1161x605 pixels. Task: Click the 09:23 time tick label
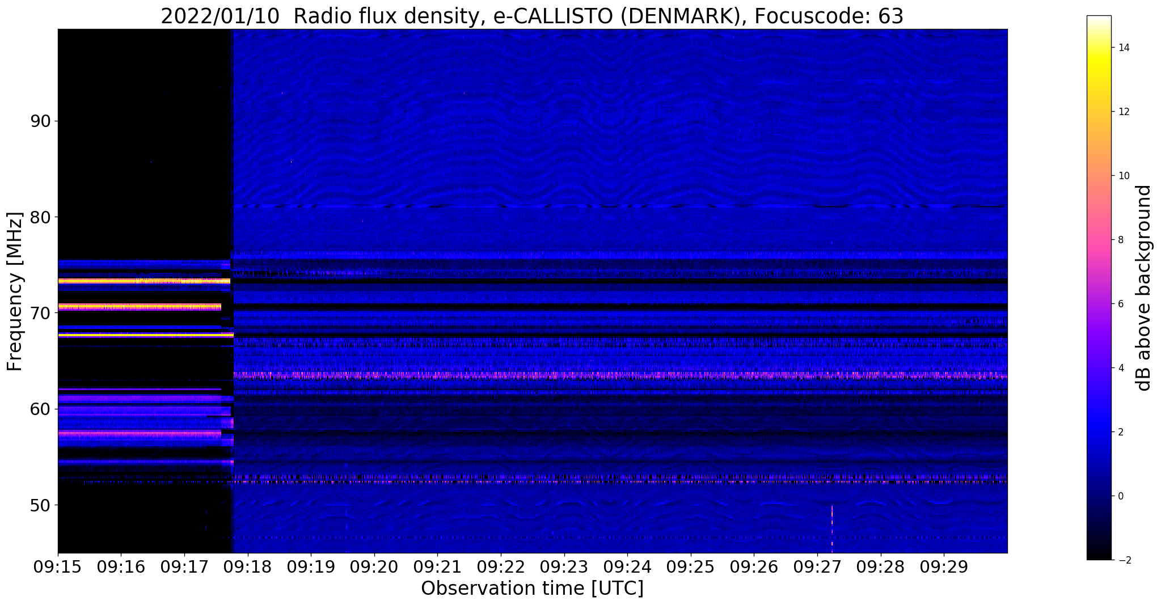click(564, 568)
